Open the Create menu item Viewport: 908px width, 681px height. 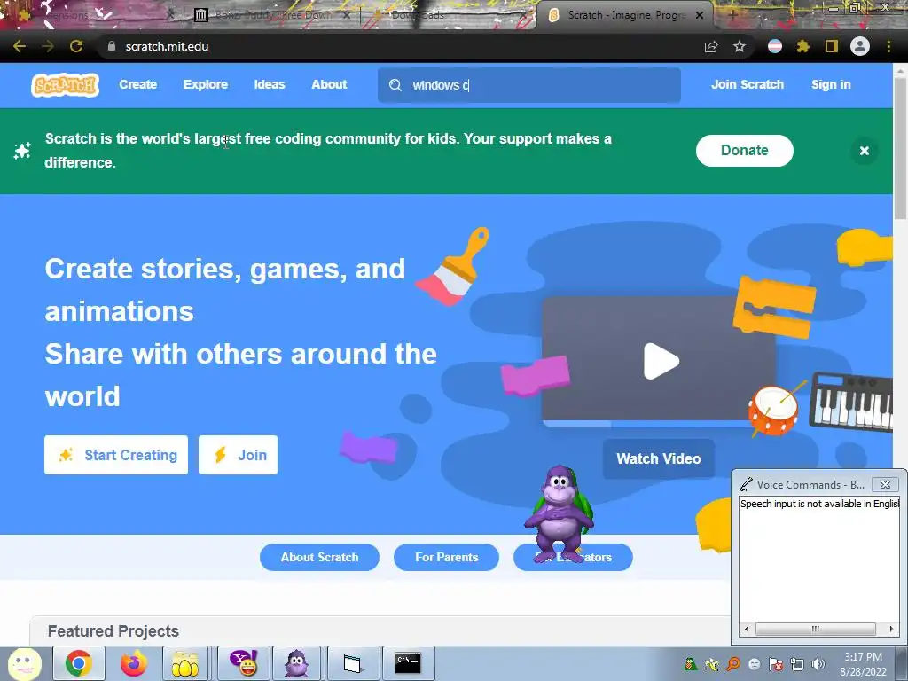(137, 84)
